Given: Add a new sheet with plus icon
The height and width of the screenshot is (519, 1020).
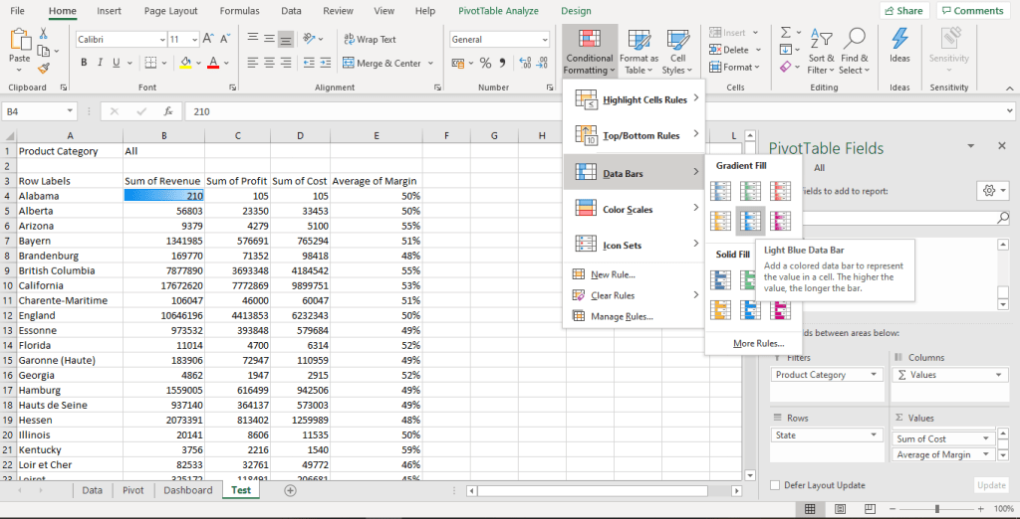Looking at the screenshot, I should [291, 490].
